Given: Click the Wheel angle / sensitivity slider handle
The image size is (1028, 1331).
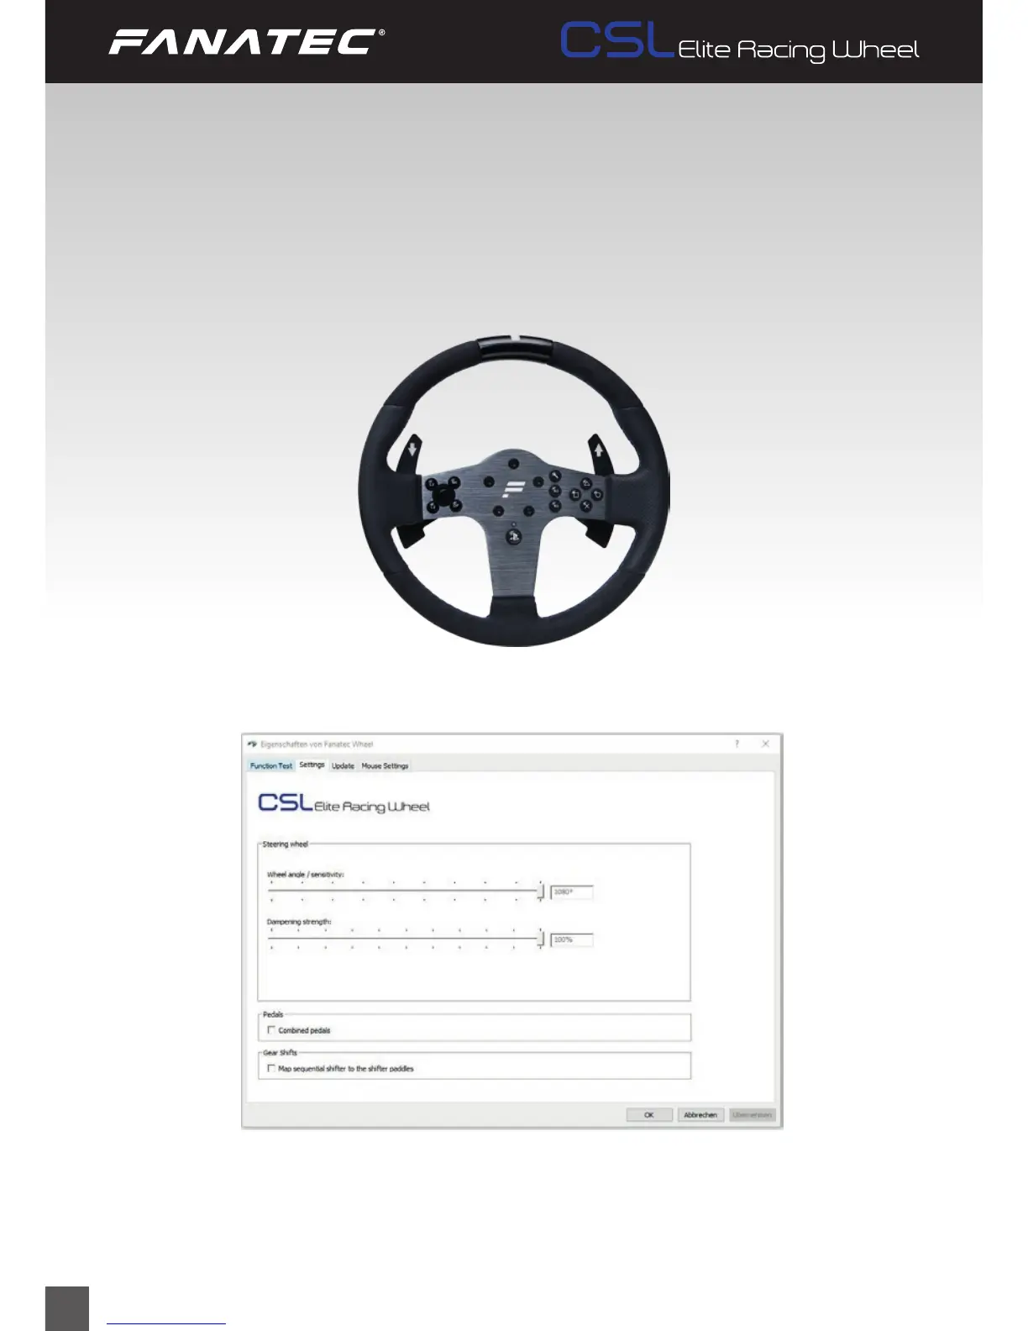Looking at the screenshot, I should pyautogui.click(x=540, y=892).
